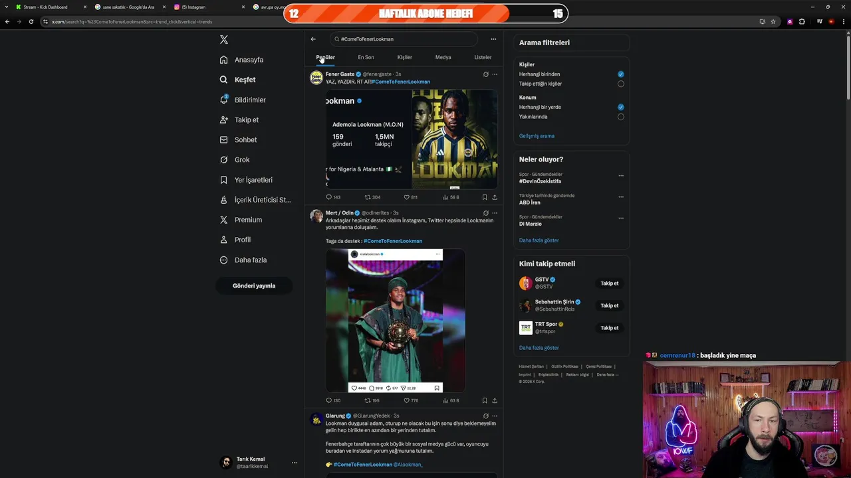Image resolution: width=851 pixels, height=478 pixels.
Task: Click back arrow beside search box
Action: pos(313,39)
